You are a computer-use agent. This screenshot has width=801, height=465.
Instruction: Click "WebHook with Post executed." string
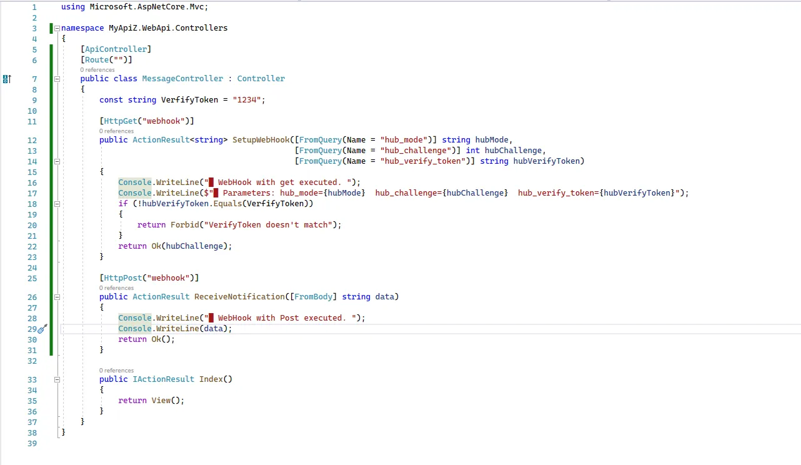click(280, 318)
